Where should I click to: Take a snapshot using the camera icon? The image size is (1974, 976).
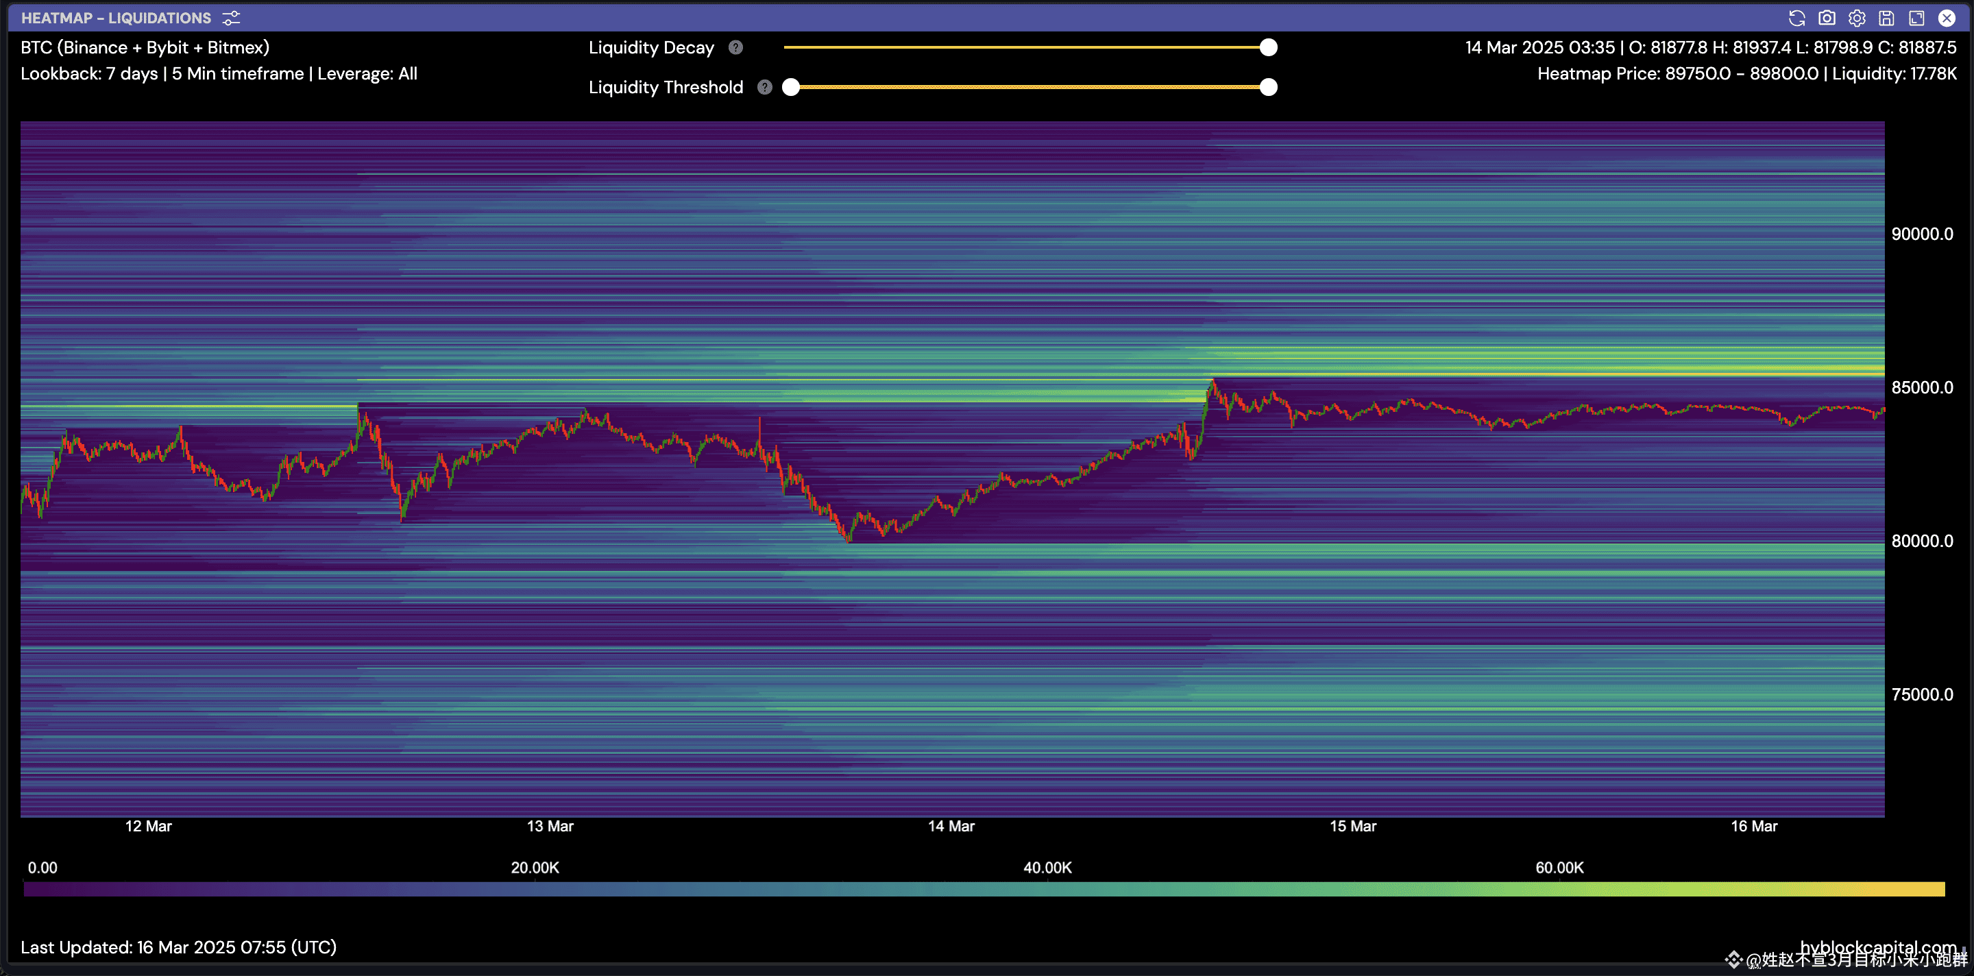(x=1827, y=18)
